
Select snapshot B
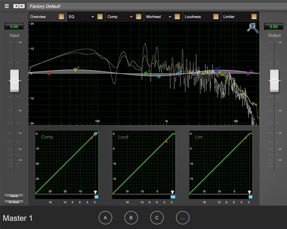[131, 218]
